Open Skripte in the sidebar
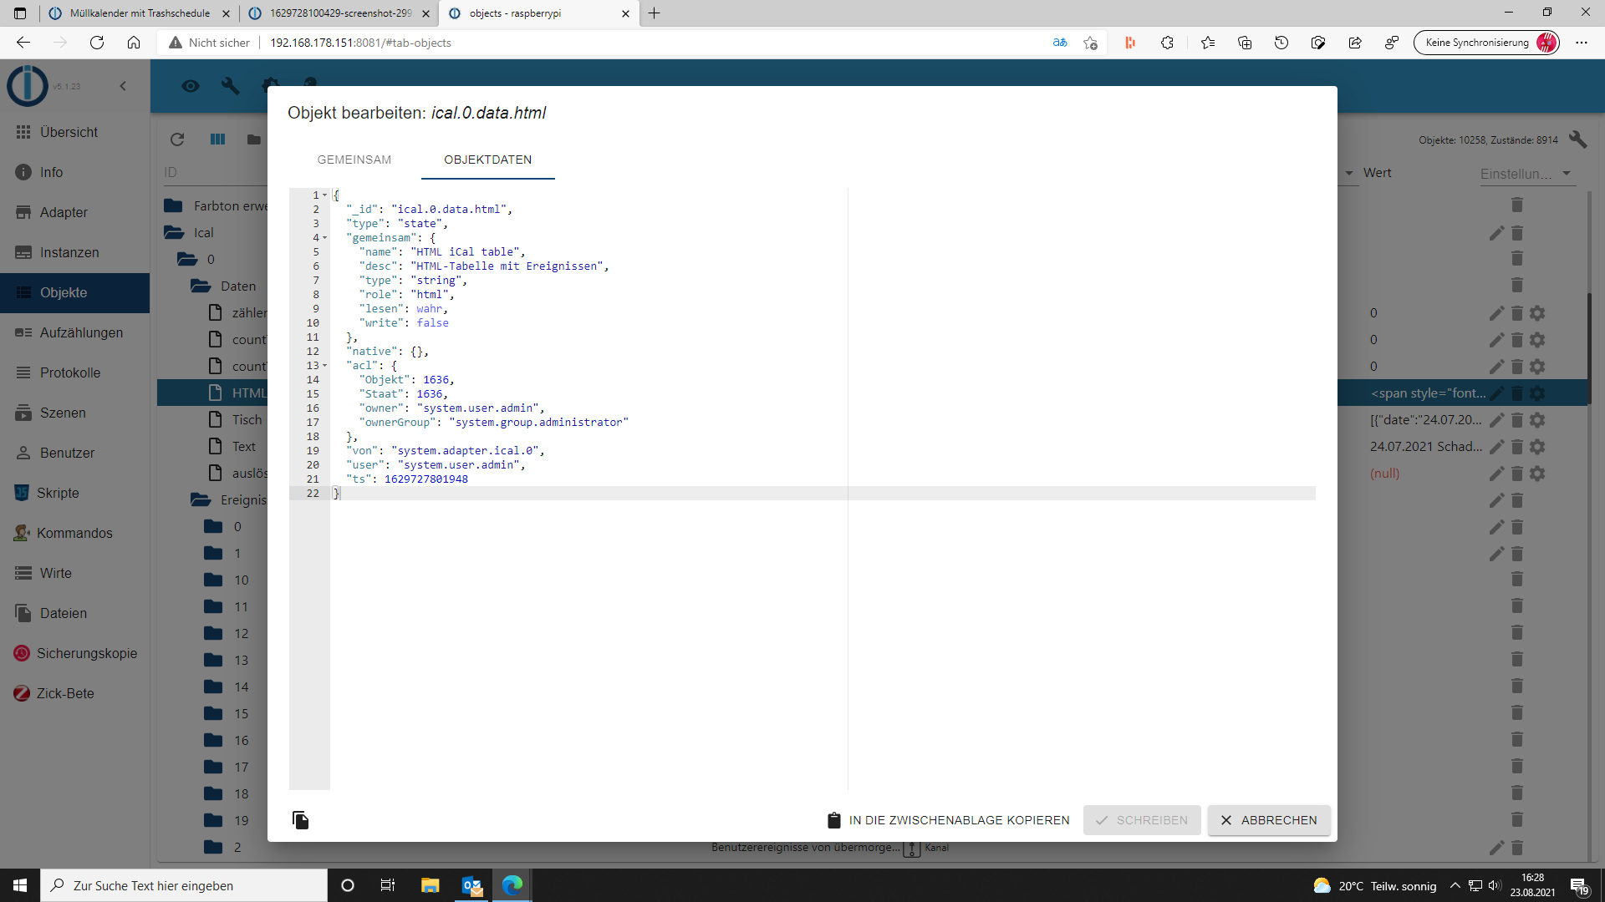 [58, 493]
